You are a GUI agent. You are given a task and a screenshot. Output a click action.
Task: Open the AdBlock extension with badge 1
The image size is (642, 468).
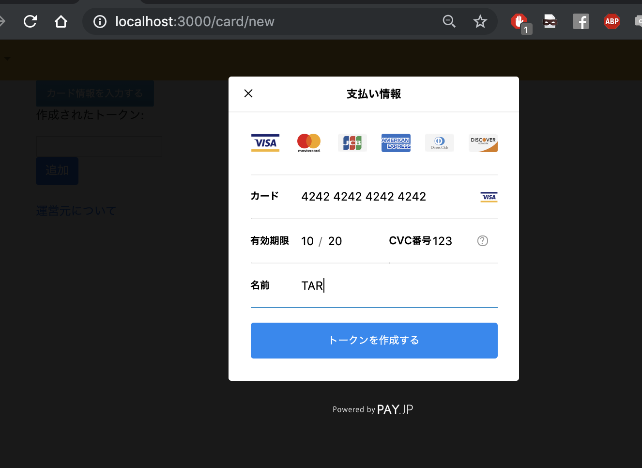(x=519, y=21)
